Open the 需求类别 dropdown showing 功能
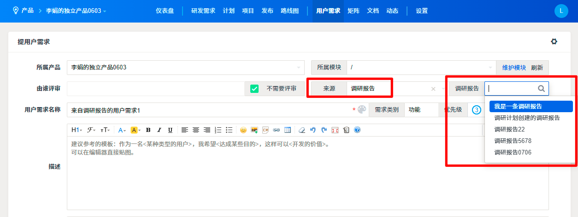The width and height of the screenshot is (578, 217). click(x=421, y=110)
